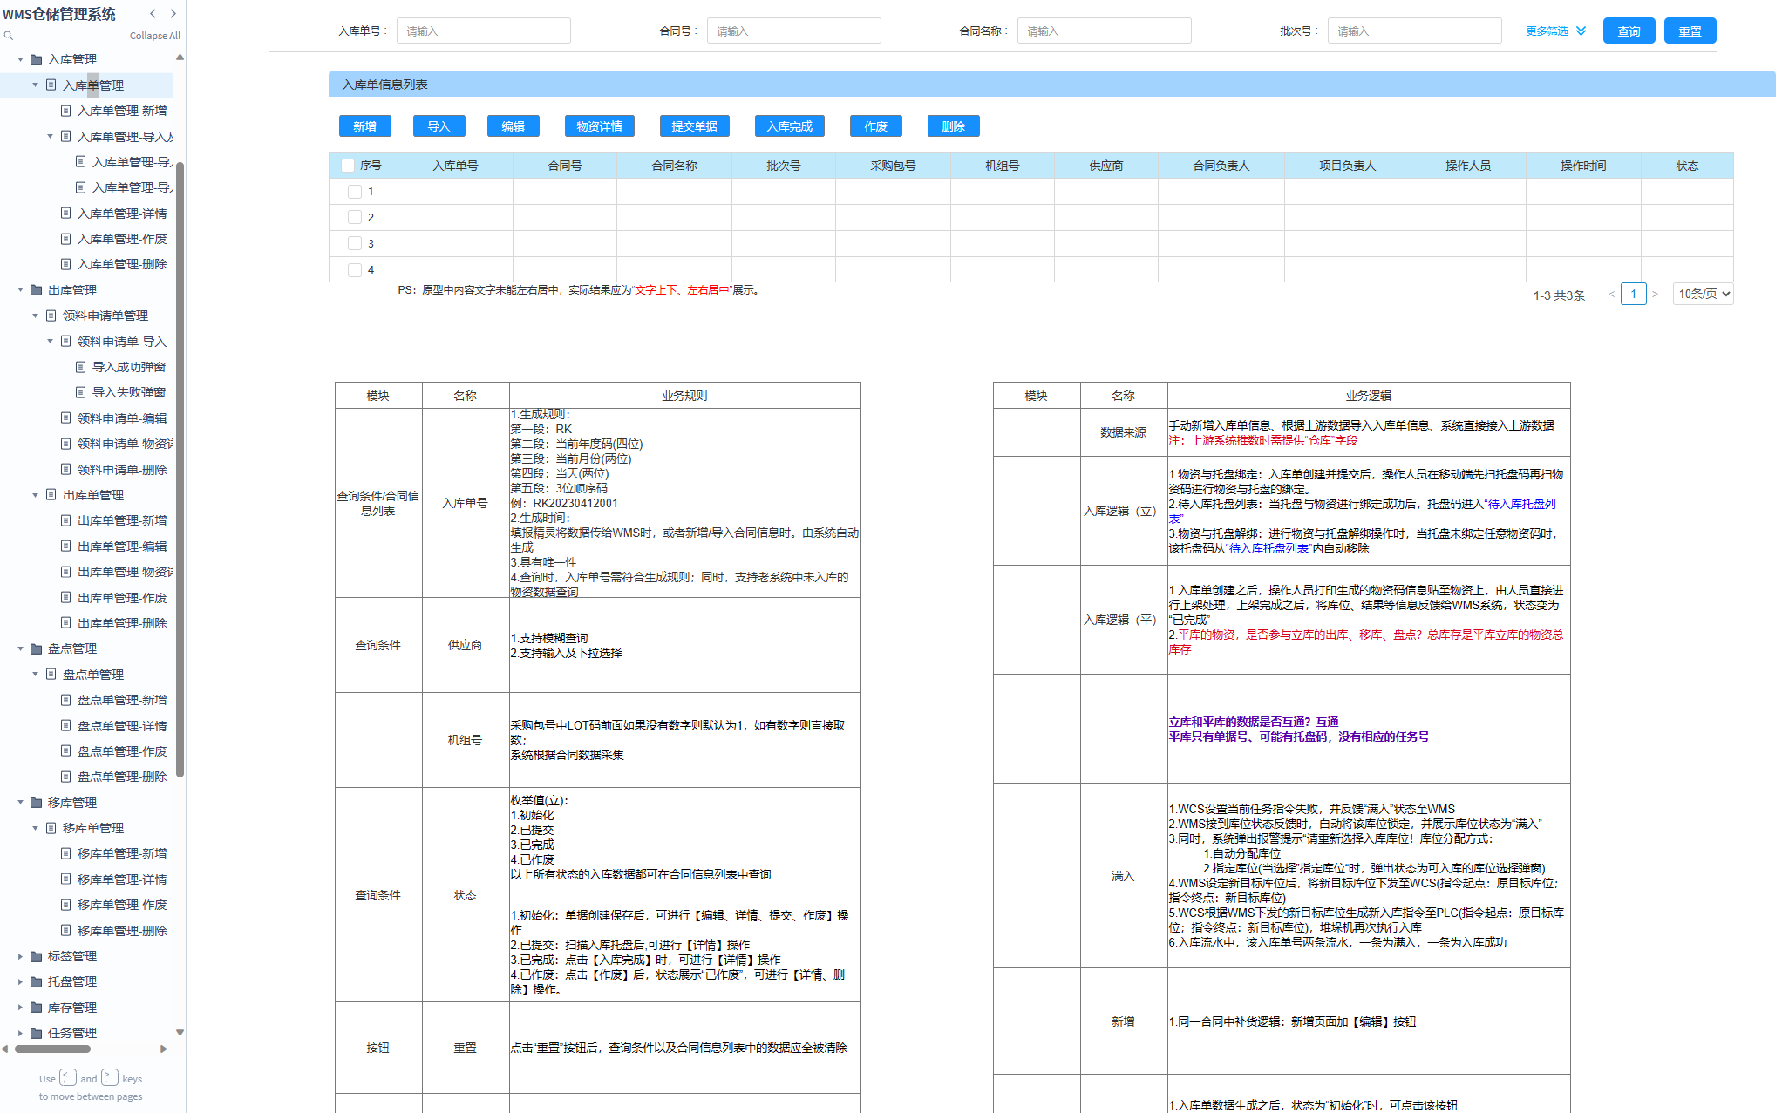Click the double-chevron icon next to 更多筛选
Screen dimensions: 1782x1113
[1581, 31]
